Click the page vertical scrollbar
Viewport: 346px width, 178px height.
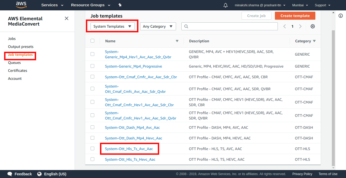coord(333,98)
